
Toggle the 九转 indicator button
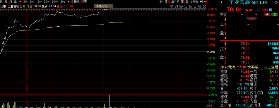(172, 2)
